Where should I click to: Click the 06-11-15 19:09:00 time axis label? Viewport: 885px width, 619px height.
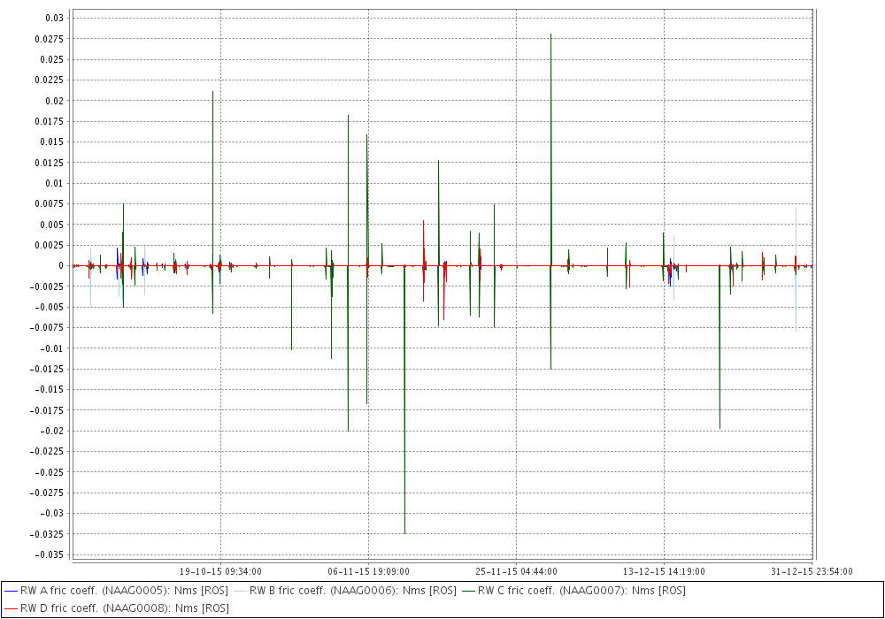pyautogui.click(x=368, y=571)
